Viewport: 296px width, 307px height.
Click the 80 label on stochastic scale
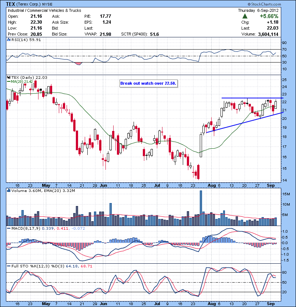(284, 273)
